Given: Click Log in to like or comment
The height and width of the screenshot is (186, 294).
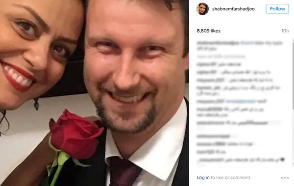Looking at the screenshot, I should tap(203, 177).
